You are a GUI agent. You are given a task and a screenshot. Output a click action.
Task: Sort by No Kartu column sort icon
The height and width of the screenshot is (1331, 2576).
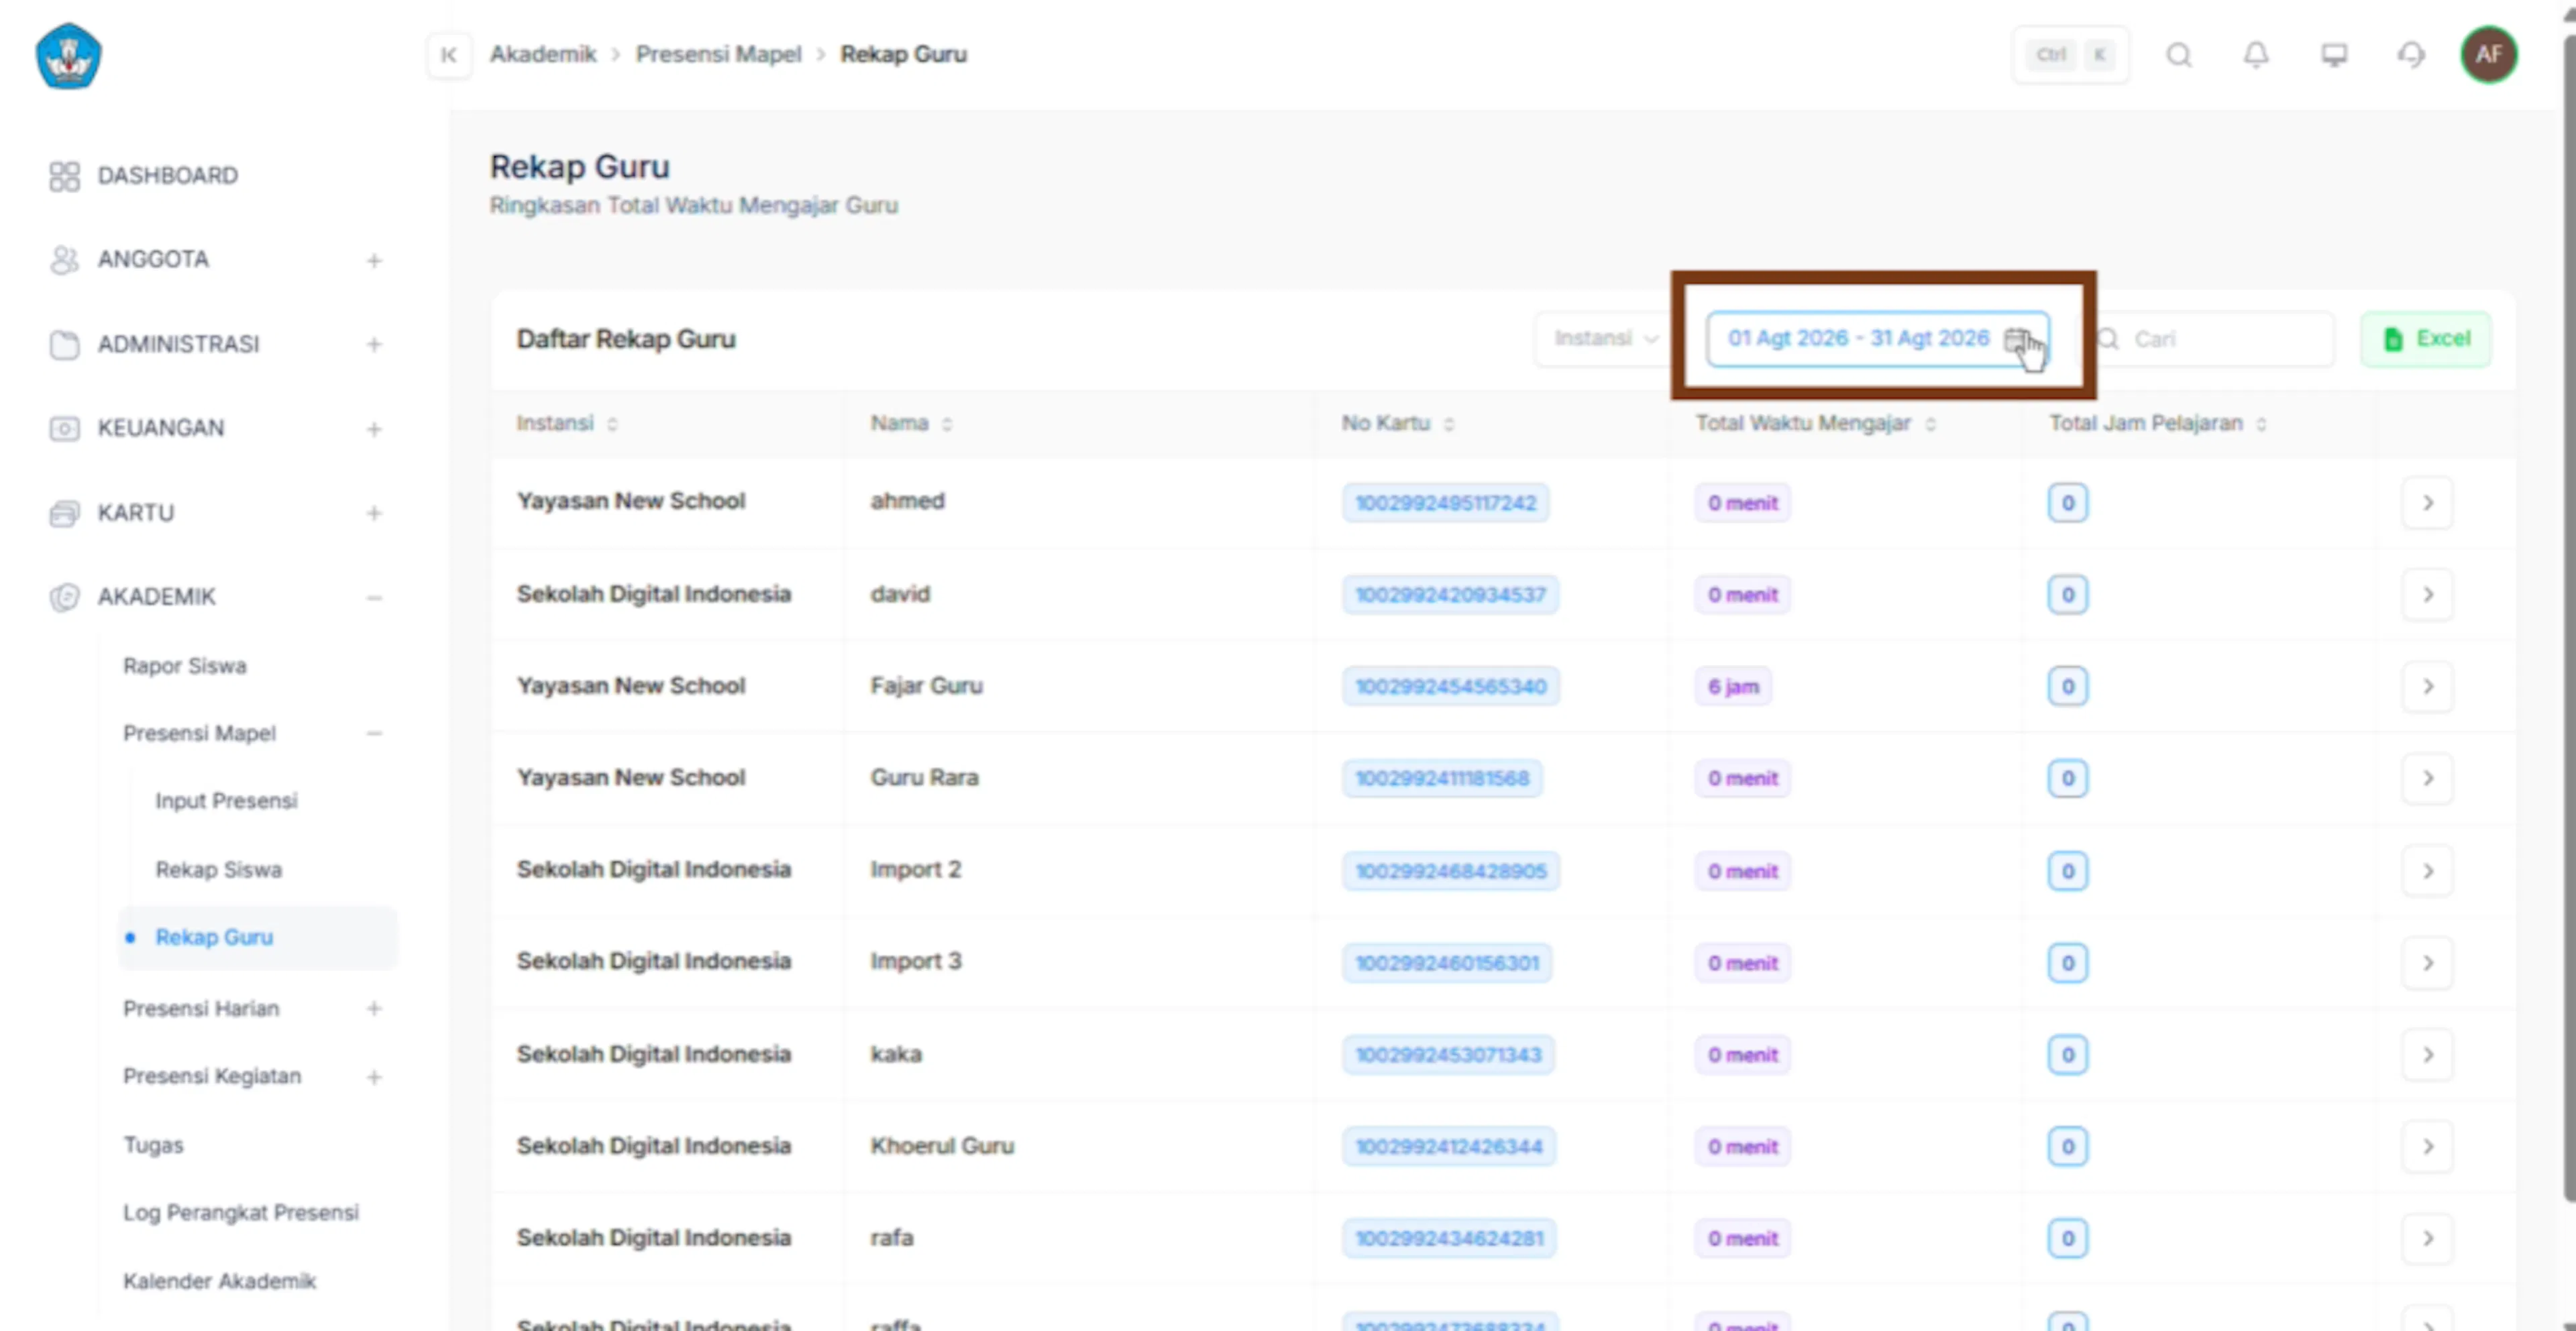coord(1448,424)
